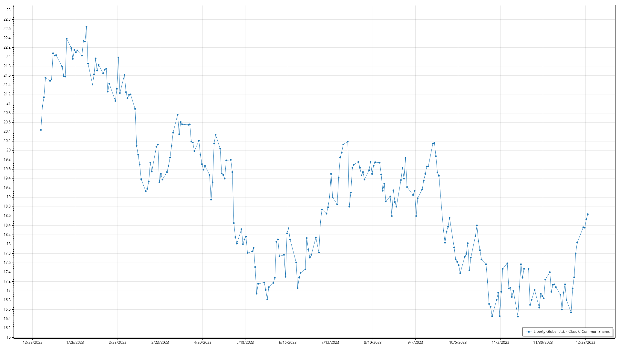This screenshot has height=348, width=620.
Task: Click the spike data point at 2/23/2023 near 22
Action: pos(118,58)
